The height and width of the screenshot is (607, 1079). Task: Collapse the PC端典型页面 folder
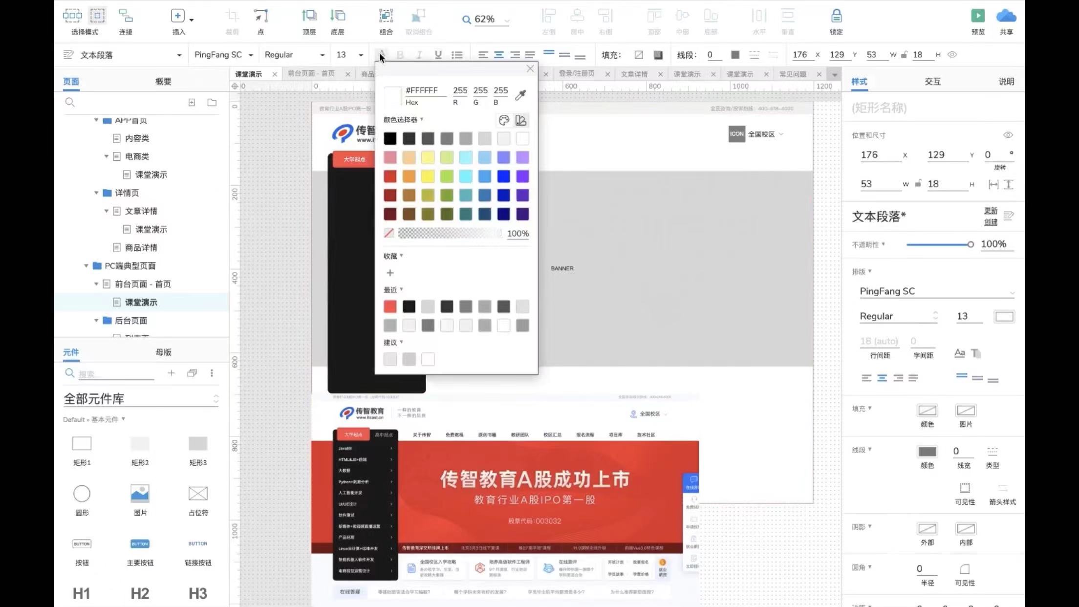[x=86, y=266]
